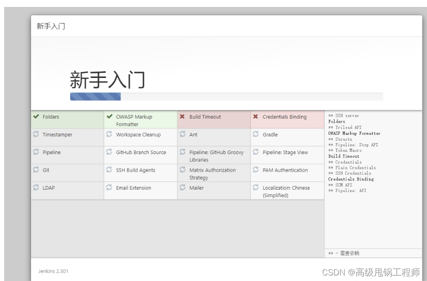Click the sync icon beside Localization: Chinese (Simplified)
Screen dimensions: 427x281
click(256, 187)
